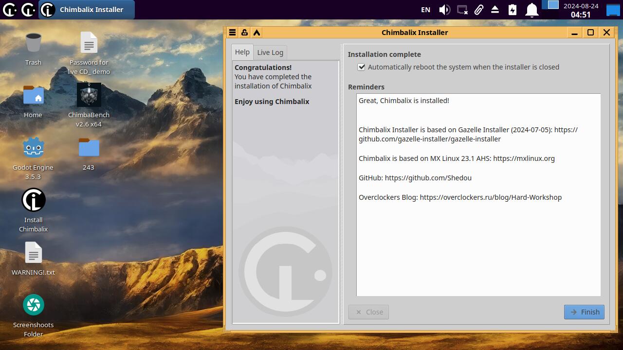Switch to the Live Log tab

[270, 52]
